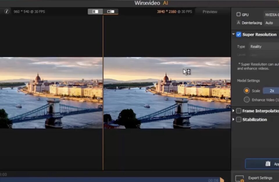Expand the Stabilization section

point(233,119)
